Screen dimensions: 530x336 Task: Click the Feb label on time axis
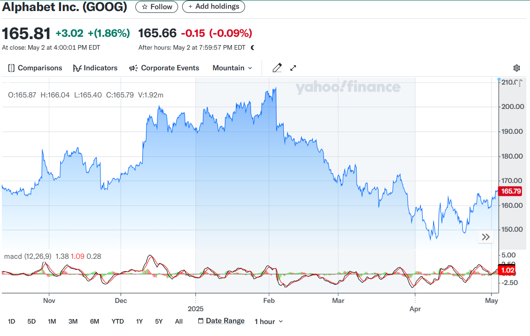point(269,301)
